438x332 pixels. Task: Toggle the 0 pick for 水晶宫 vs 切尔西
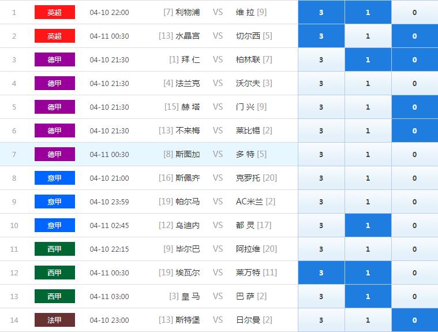click(414, 36)
